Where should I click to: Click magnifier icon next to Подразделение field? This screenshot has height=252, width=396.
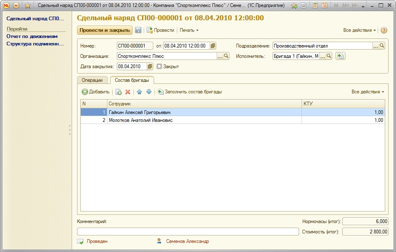382,46
